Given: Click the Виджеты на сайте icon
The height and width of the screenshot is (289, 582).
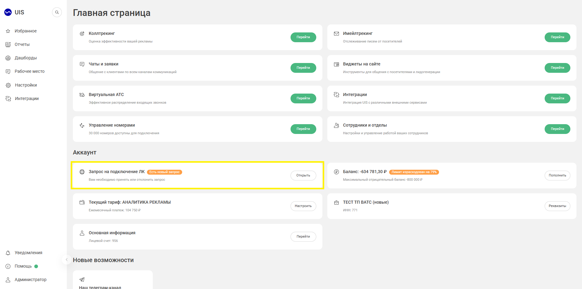Looking at the screenshot, I should pyautogui.click(x=336, y=64).
